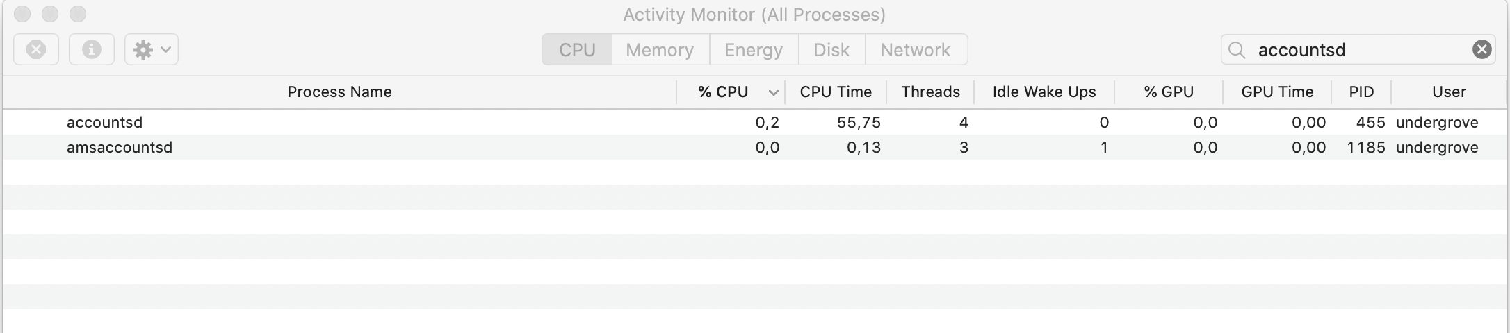Image resolution: width=1510 pixels, height=333 pixels.
Task: Clear the accountsd search text
Action: [1481, 49]
